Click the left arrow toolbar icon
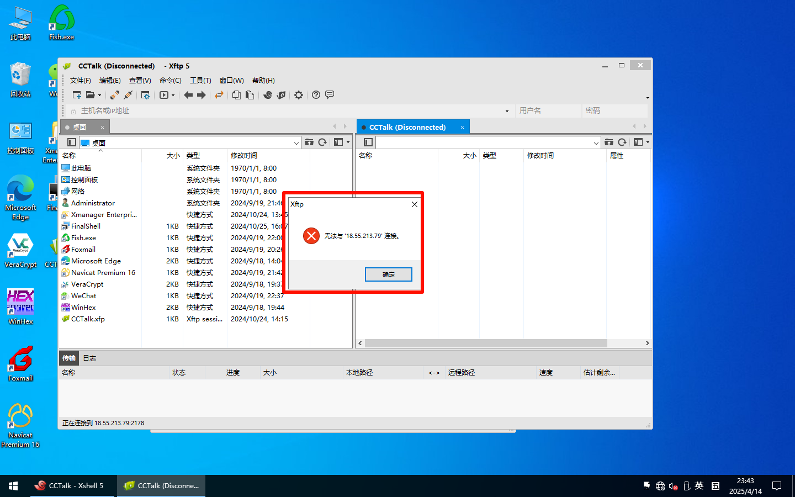795x497 pixels. pyautogui.click(x=188, y=95)
